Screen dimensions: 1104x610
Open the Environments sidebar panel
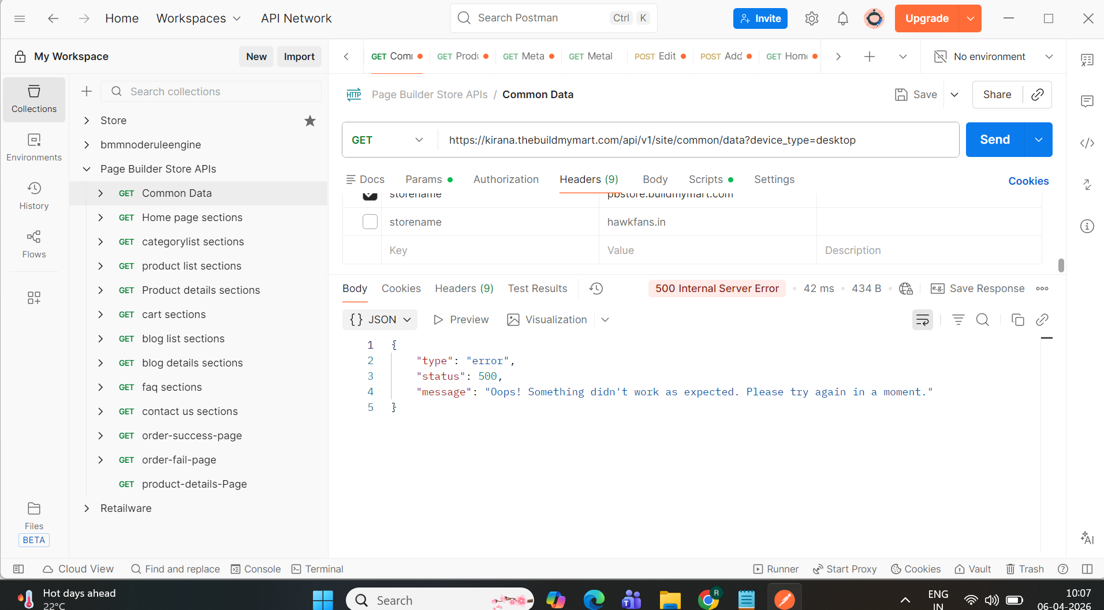coord(34,148)
